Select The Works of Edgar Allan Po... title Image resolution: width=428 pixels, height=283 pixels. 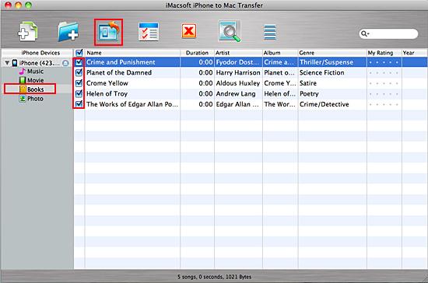click(x=132, y=104)
